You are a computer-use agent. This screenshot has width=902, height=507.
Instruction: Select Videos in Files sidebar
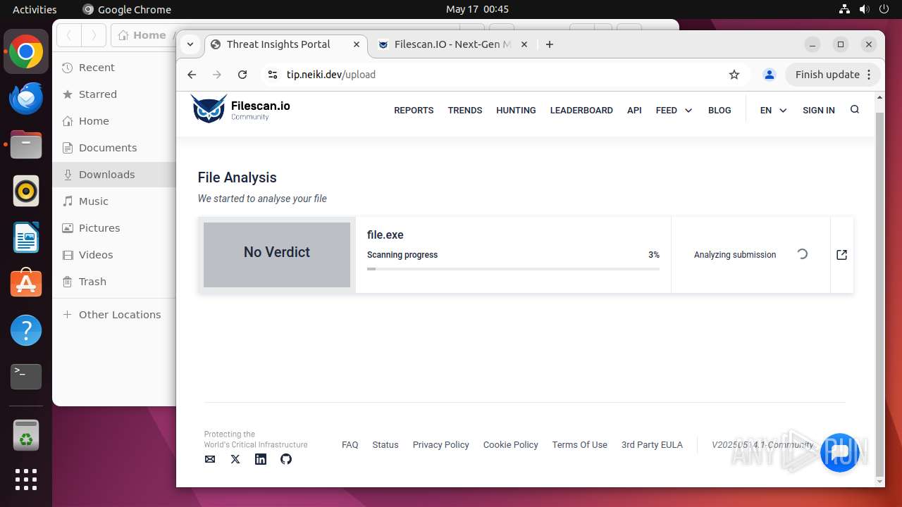coord(114,255)
